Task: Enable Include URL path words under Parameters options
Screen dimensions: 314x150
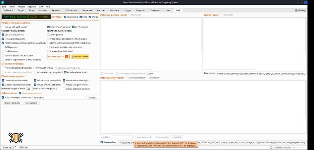Action: 3,27
